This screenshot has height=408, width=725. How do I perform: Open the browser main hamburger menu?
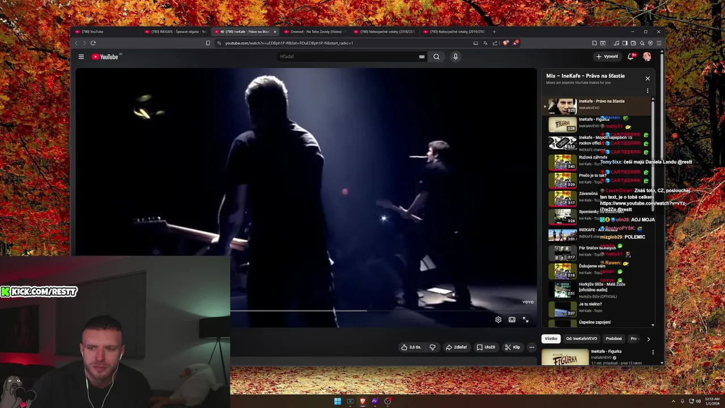click(659, 43)
